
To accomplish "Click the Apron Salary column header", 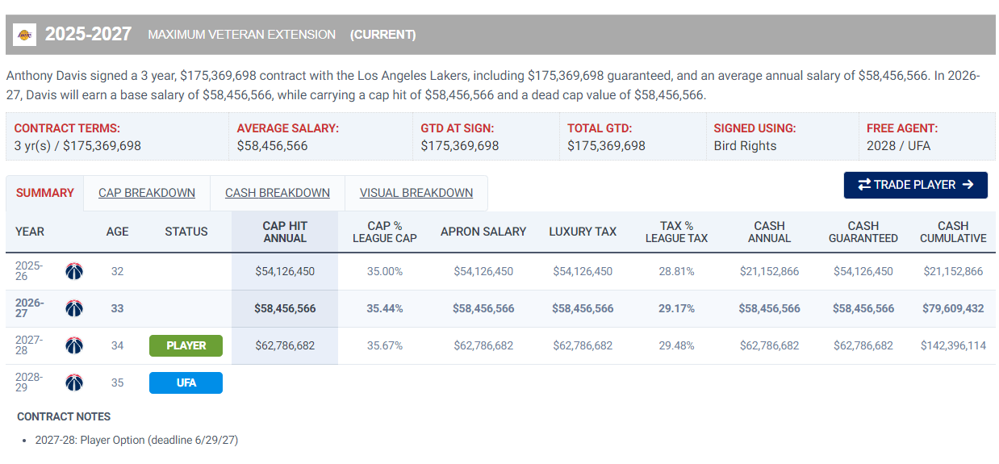I will point(483,232).
